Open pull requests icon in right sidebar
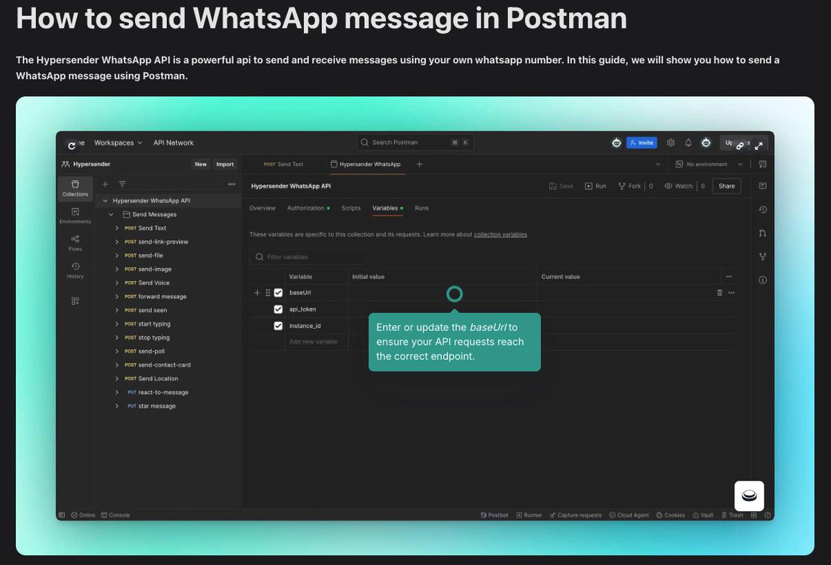Image resolution: width=831 pixels, height=565 pixels. tap(762, 233)
